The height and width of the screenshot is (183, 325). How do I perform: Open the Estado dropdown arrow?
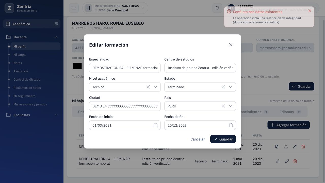(x=231, y=87)
